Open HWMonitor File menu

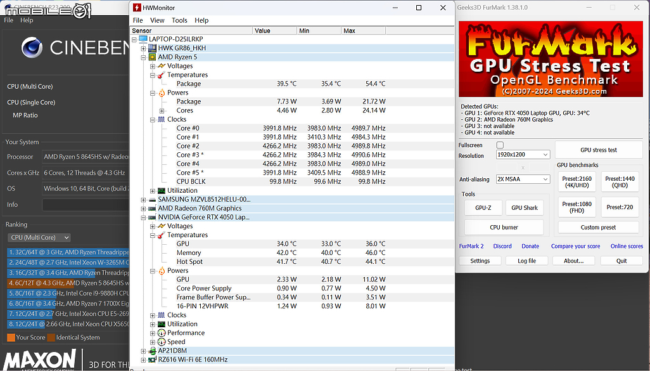pyautogui.click(x=137, y=20)
